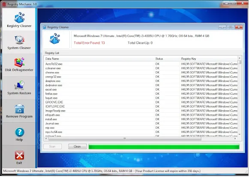
Task: Click the vertical scrollbar thumb of registry list
Action: pyautogui.click(x=240, y=62)
